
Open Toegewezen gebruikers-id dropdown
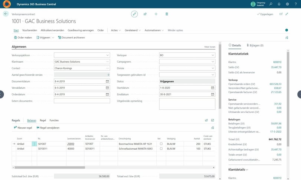tap(213, 75)
